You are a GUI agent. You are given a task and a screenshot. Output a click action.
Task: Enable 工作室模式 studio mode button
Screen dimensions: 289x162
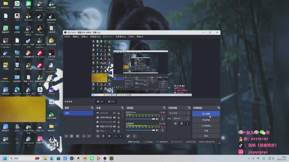tap(206, 126)
